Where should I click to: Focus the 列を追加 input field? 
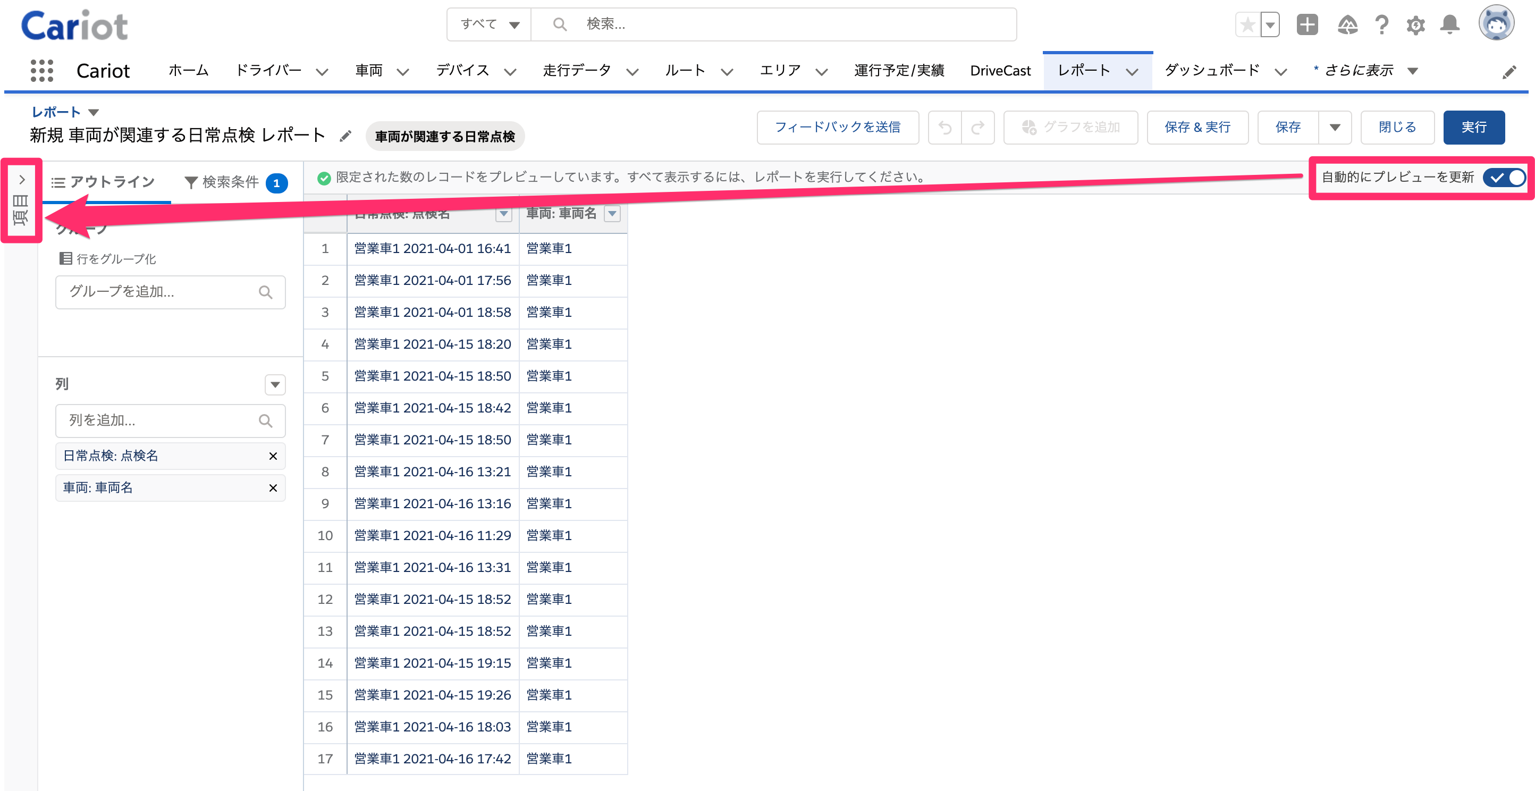171,421
